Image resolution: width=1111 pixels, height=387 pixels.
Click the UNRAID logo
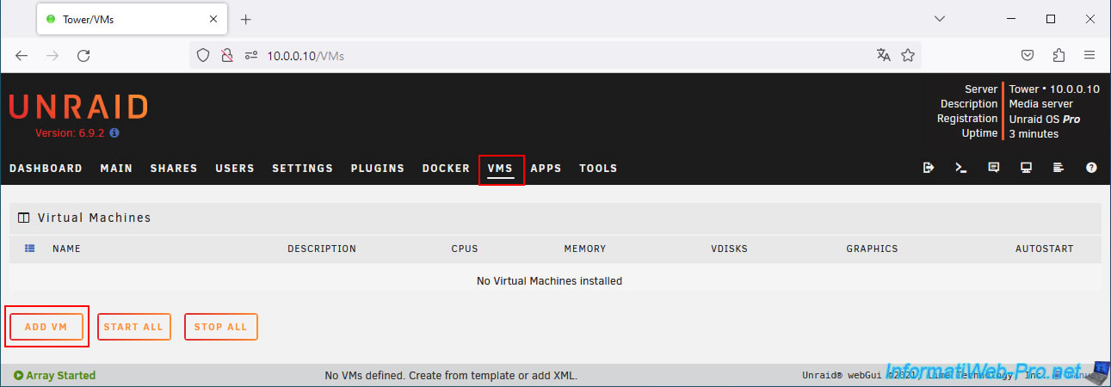pos(78,107)
